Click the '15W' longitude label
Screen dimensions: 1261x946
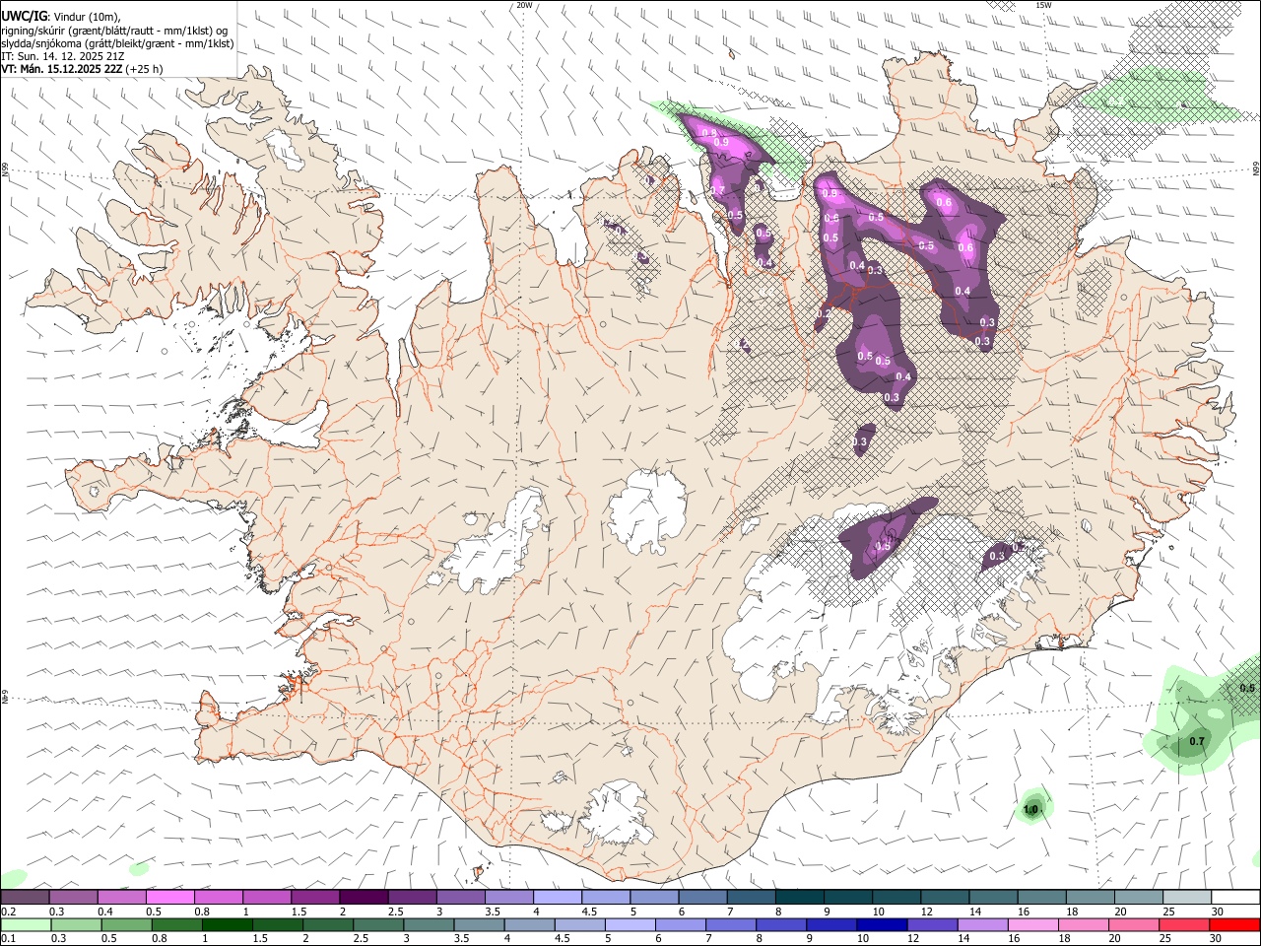[x=1044, y=5]
